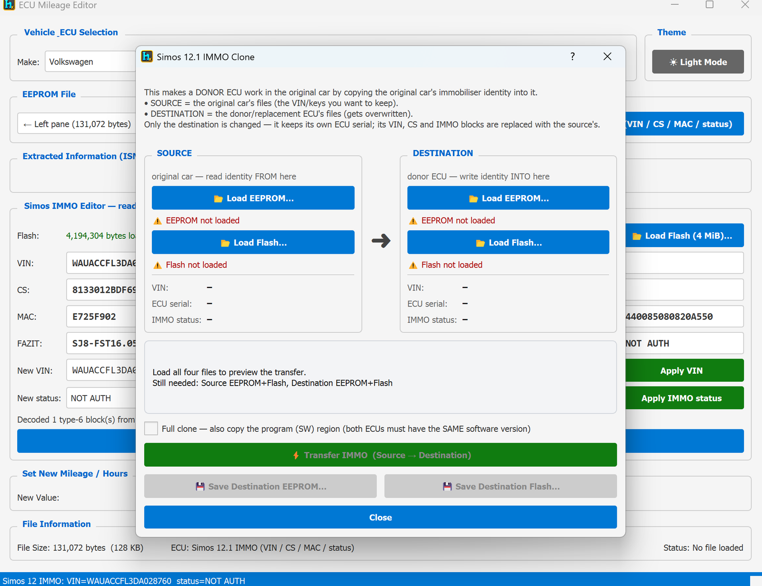Click the sun icon on Light Mode button
This screenshot has width=762, height=586.
point(673,62)
